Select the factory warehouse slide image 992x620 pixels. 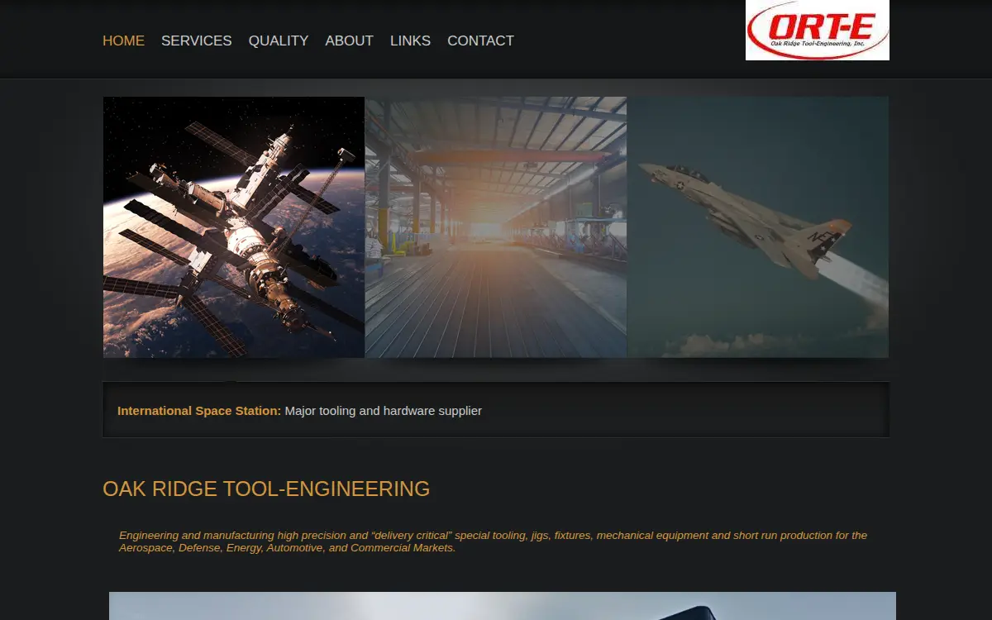496,227
